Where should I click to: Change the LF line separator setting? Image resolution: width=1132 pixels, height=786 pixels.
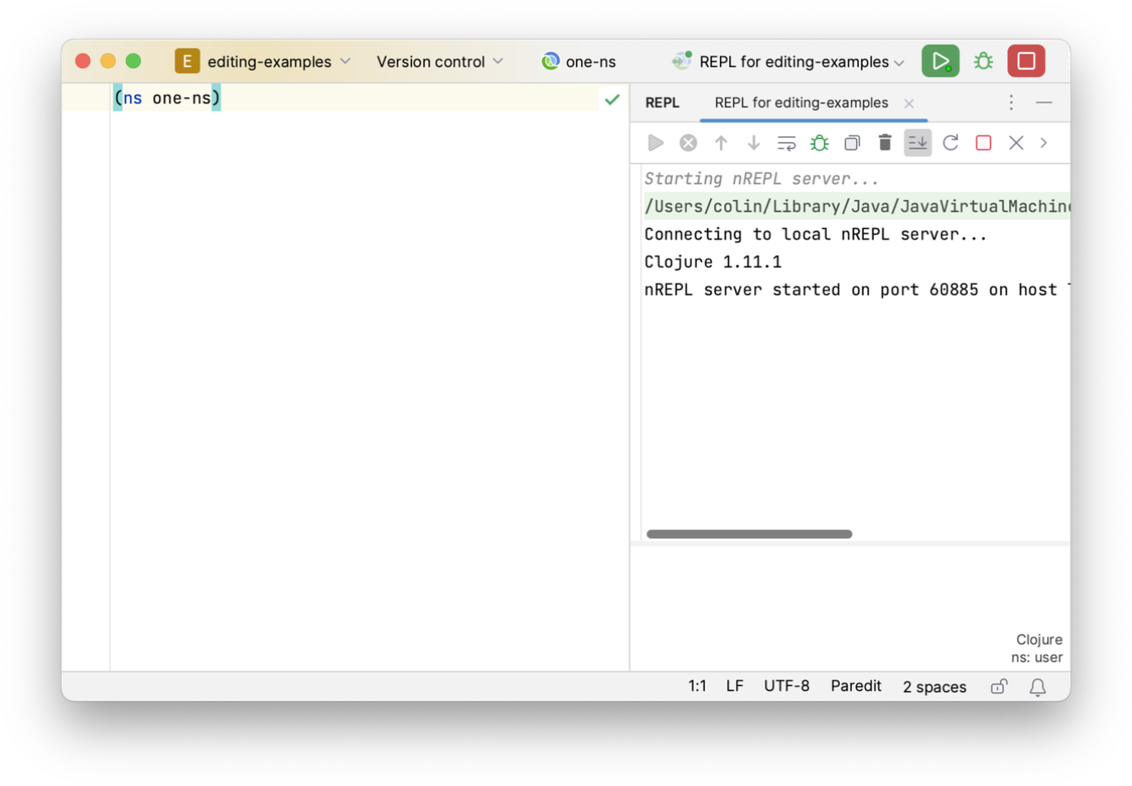tap(734, 686)
